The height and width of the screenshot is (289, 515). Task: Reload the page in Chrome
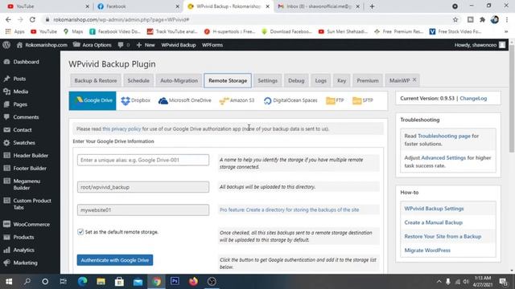[x=32, y=19]
